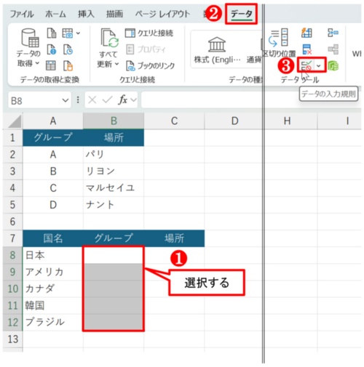Click the プロパティ button
The height and width of the screenshot is (367, 364).
point(146,49)
